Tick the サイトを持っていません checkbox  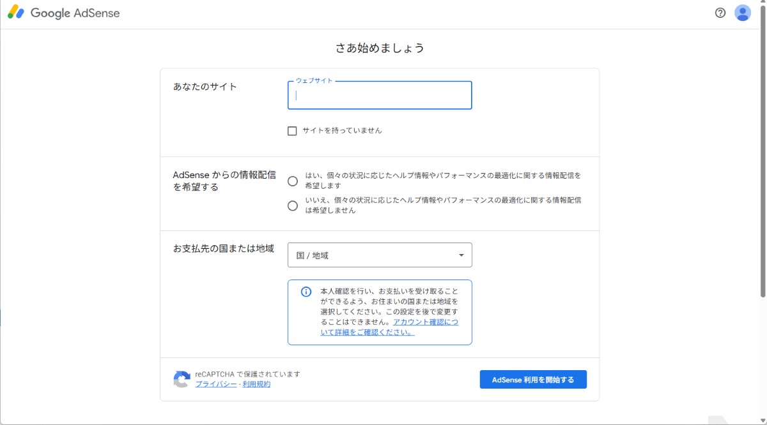tap(293, 131)
